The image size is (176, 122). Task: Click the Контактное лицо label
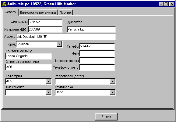(19, 51)
